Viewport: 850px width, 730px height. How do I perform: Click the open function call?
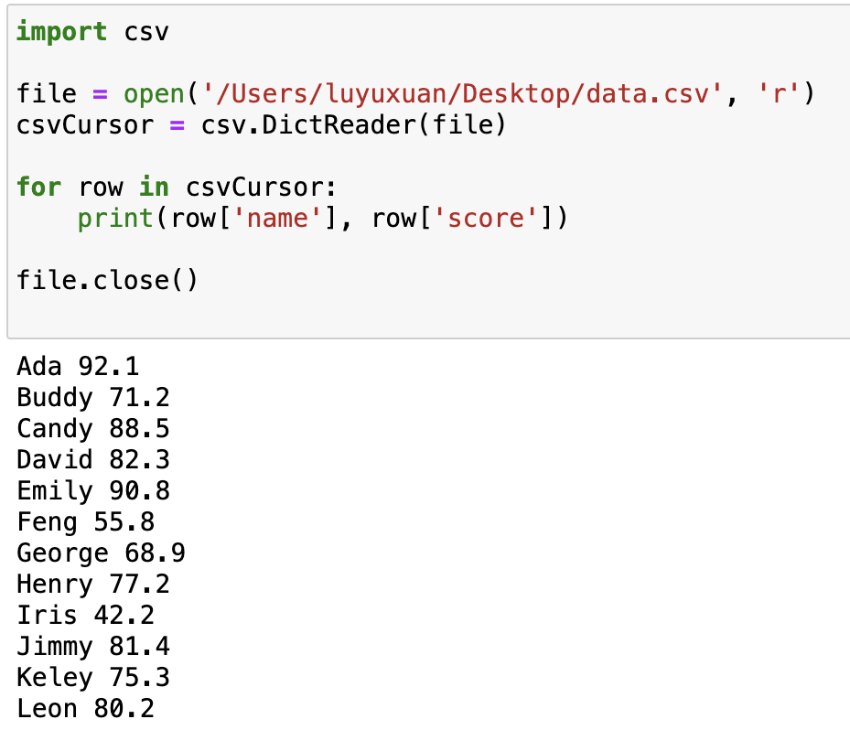[x=154, y=93]
